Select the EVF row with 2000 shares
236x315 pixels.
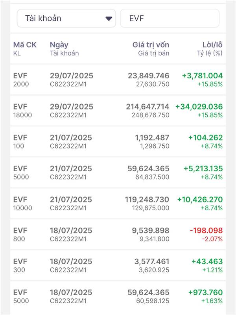coord(118,80)
